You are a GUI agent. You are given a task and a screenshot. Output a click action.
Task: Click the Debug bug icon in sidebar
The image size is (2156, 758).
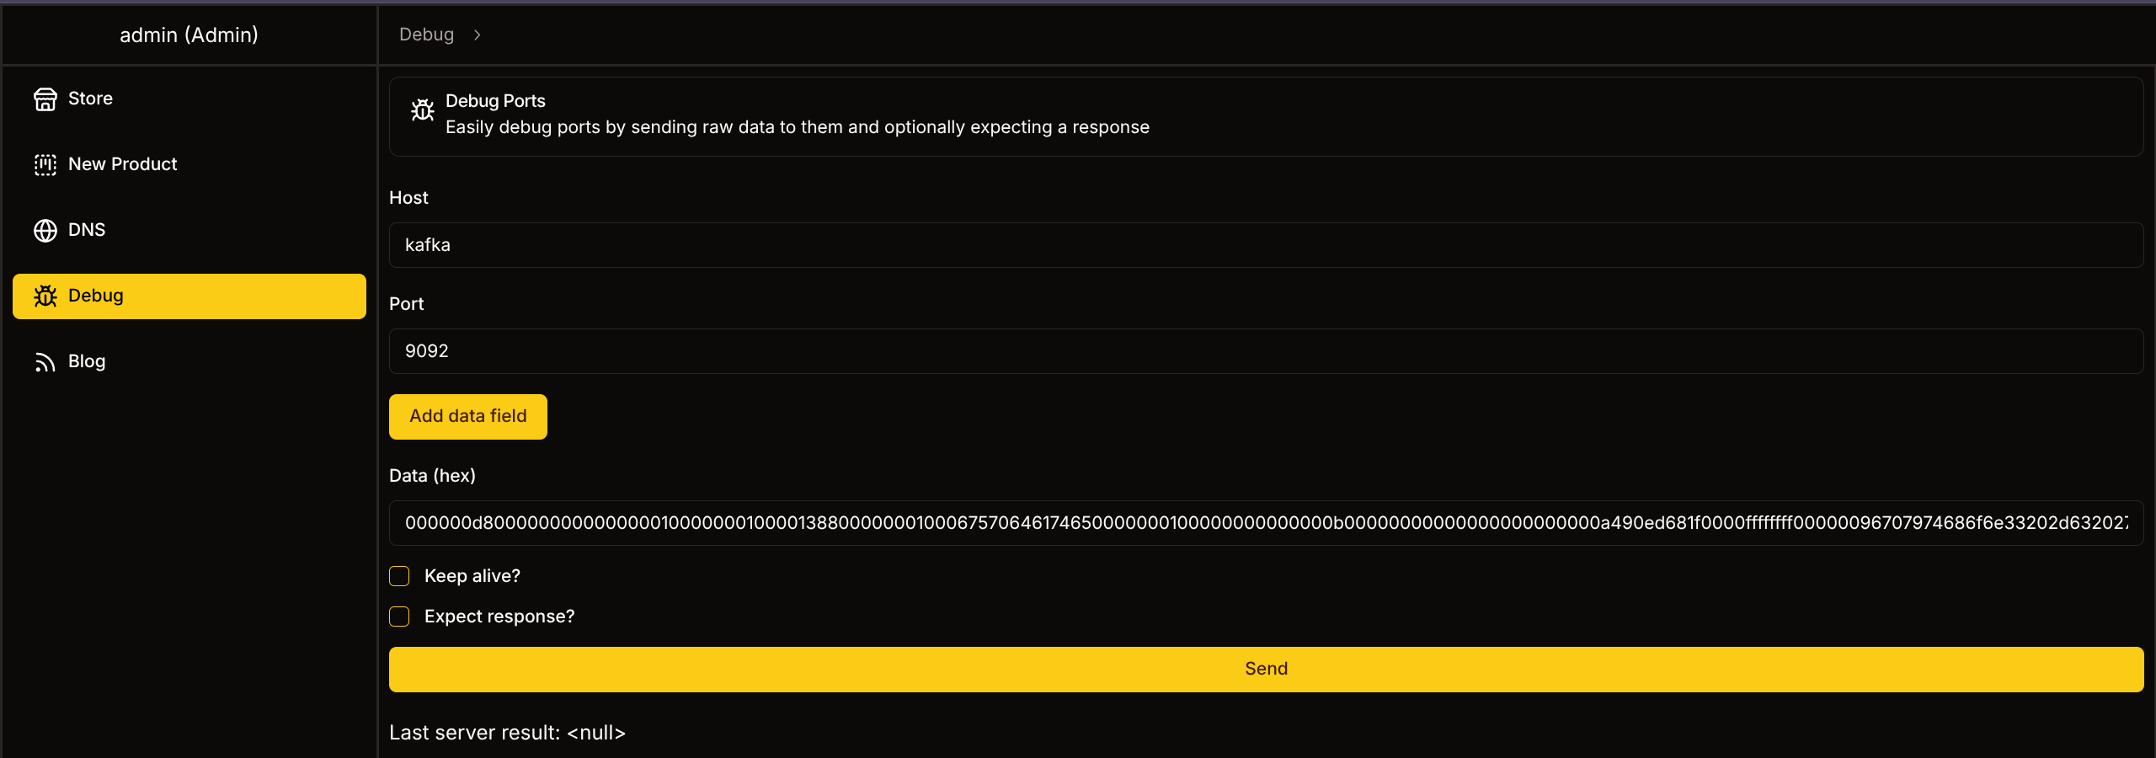pos(45,296)
